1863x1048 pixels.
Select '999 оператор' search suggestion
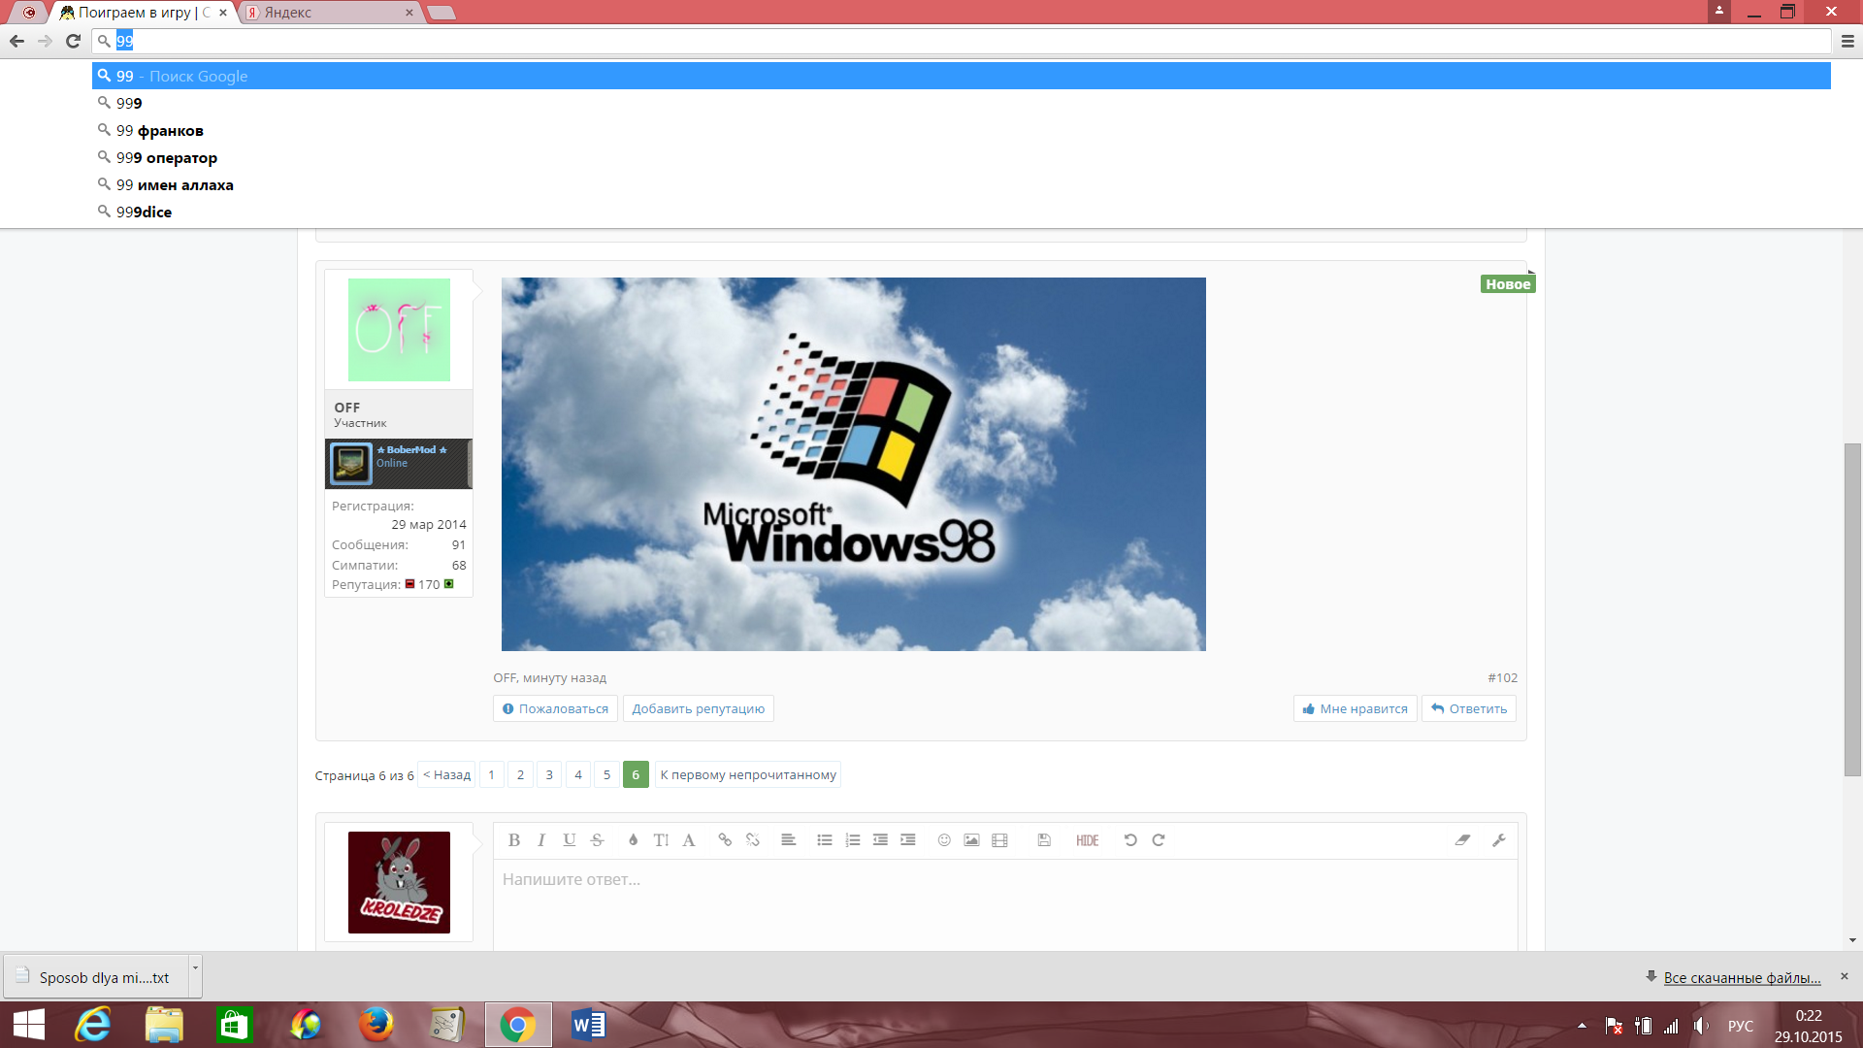[962, 157]
